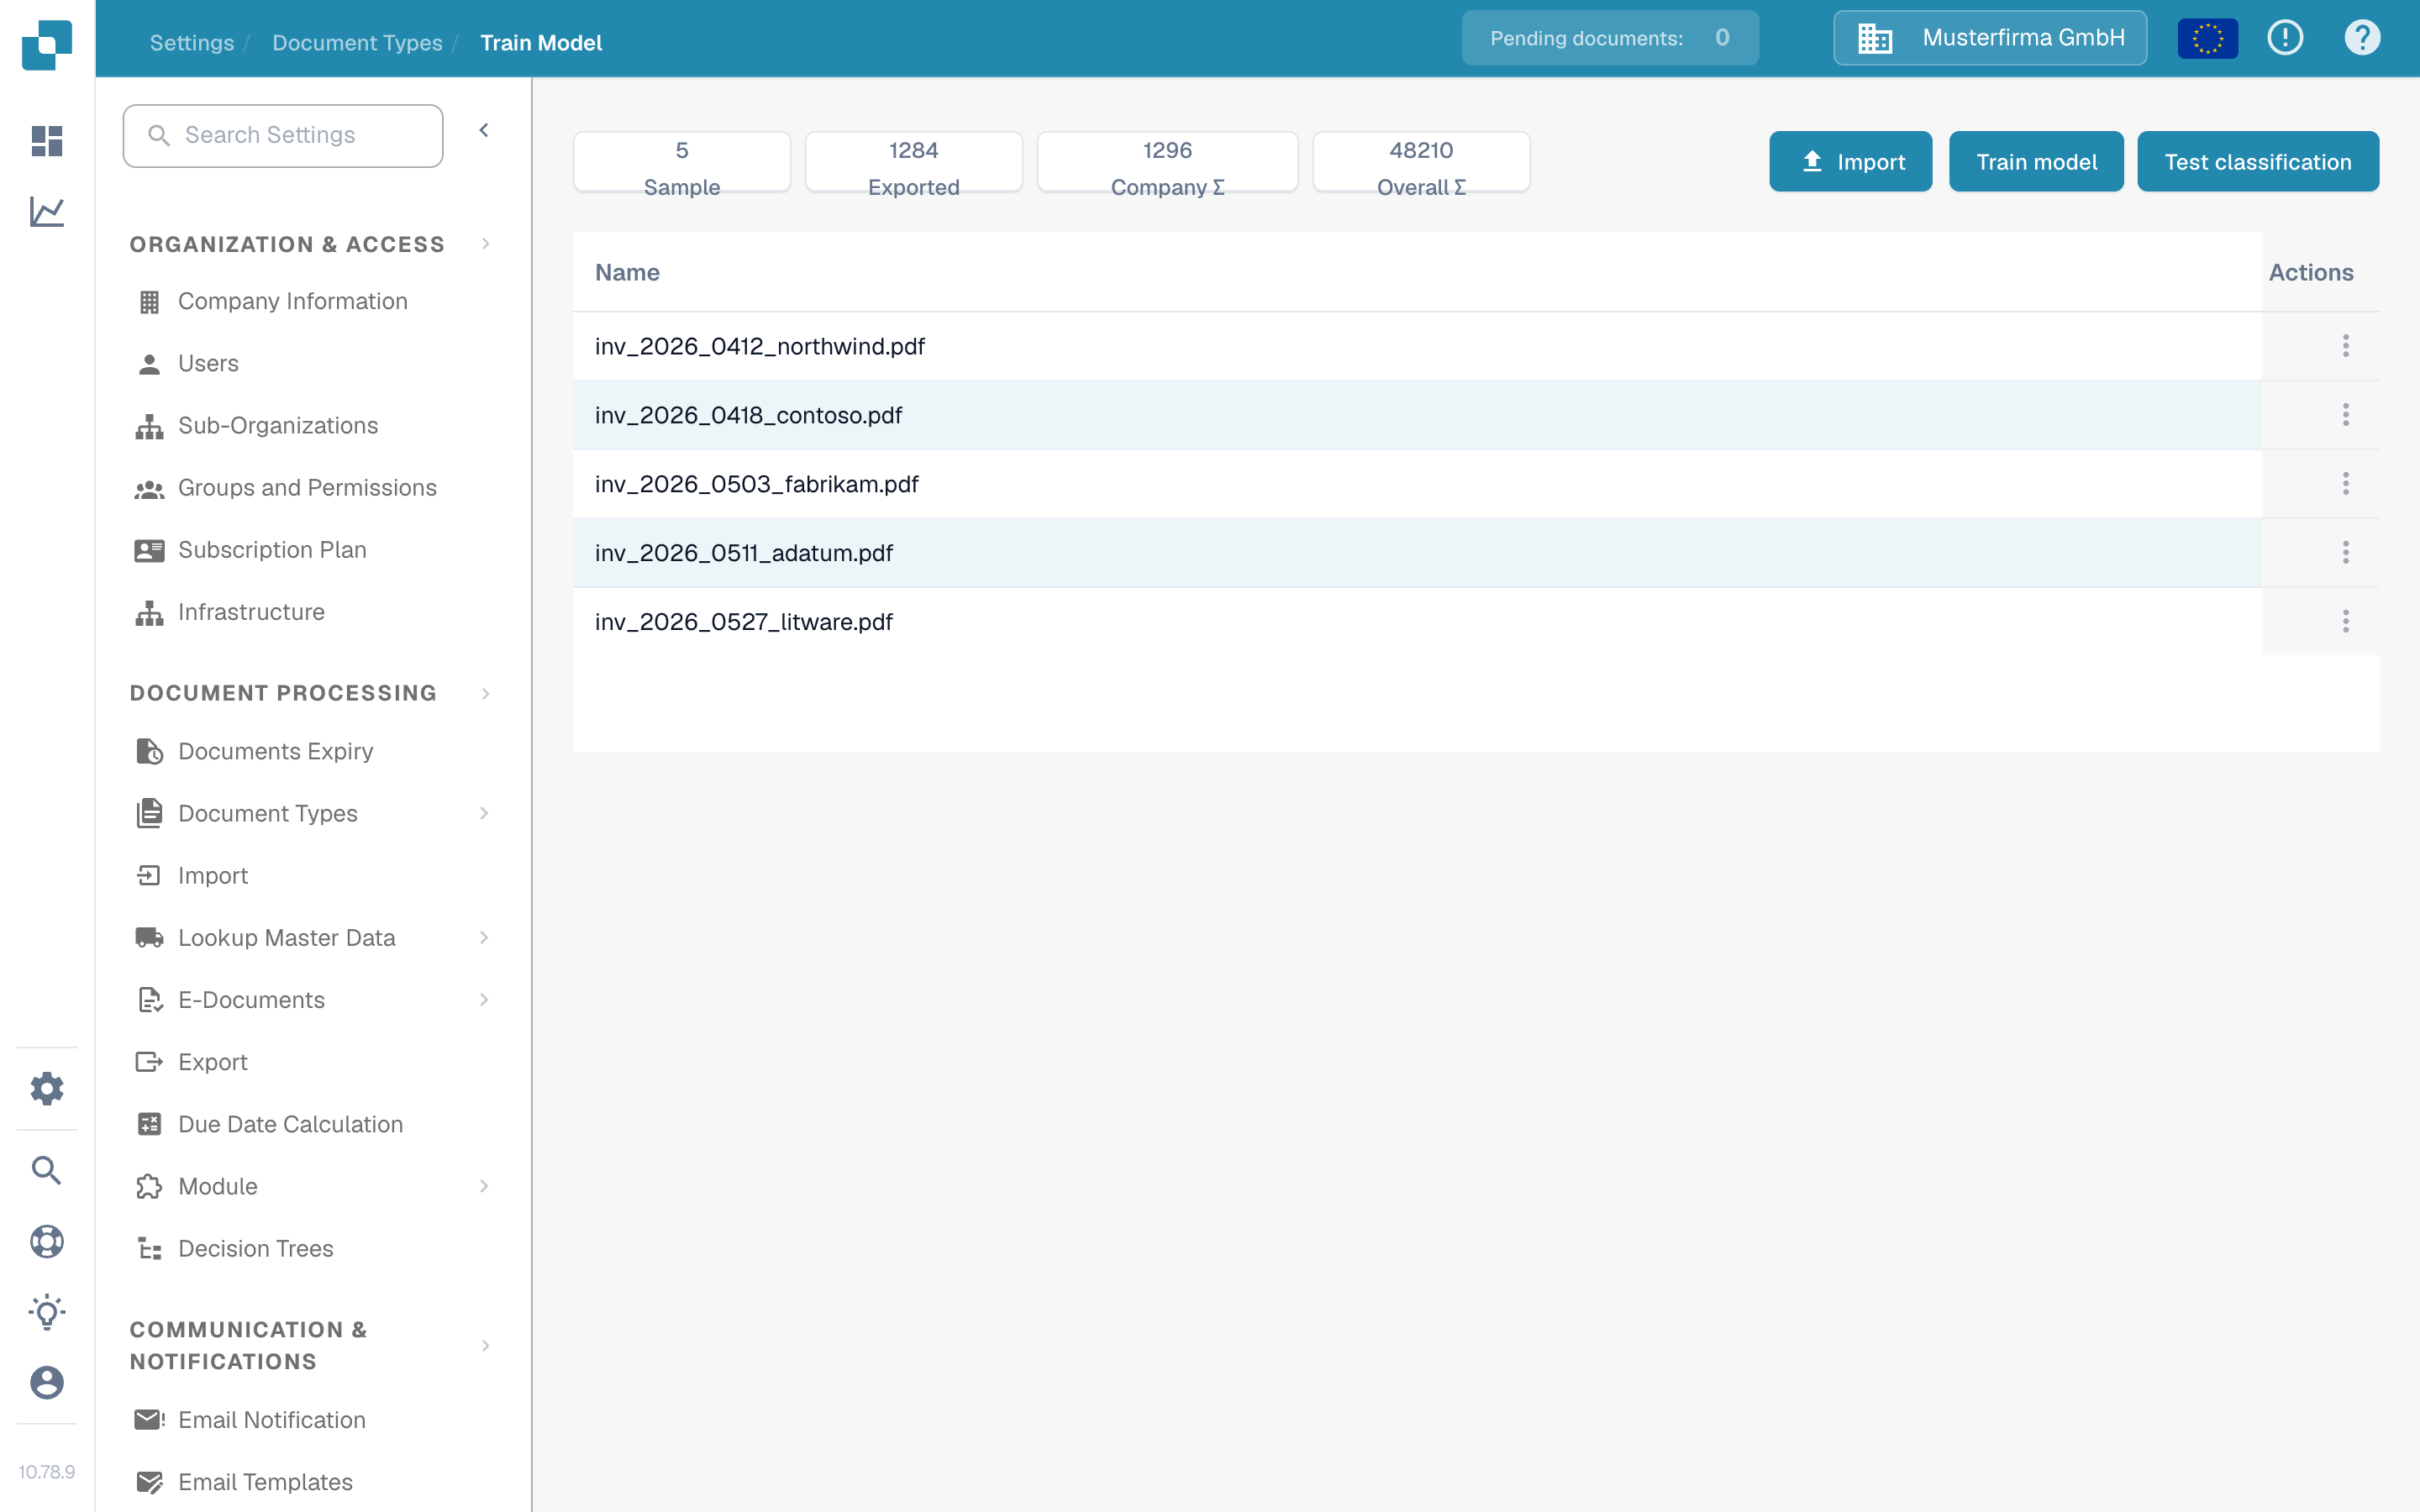Expand the Lookup Master Data submenu
2420x1512 pixels.
pyautogui.click(x=484, y=937)
